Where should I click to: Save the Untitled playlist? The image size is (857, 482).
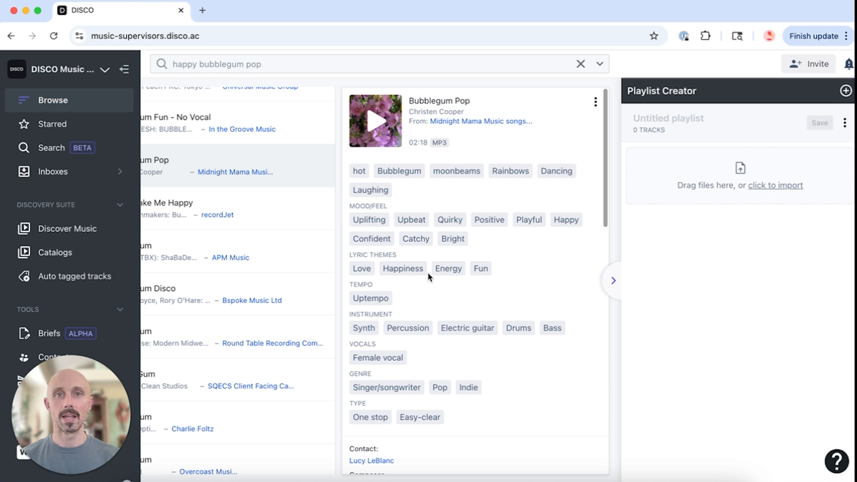(820, 123)
